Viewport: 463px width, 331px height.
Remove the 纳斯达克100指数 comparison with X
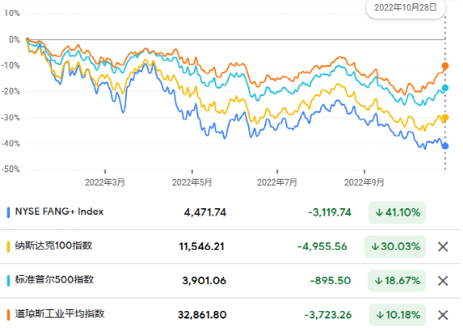[x=443, y=247]
